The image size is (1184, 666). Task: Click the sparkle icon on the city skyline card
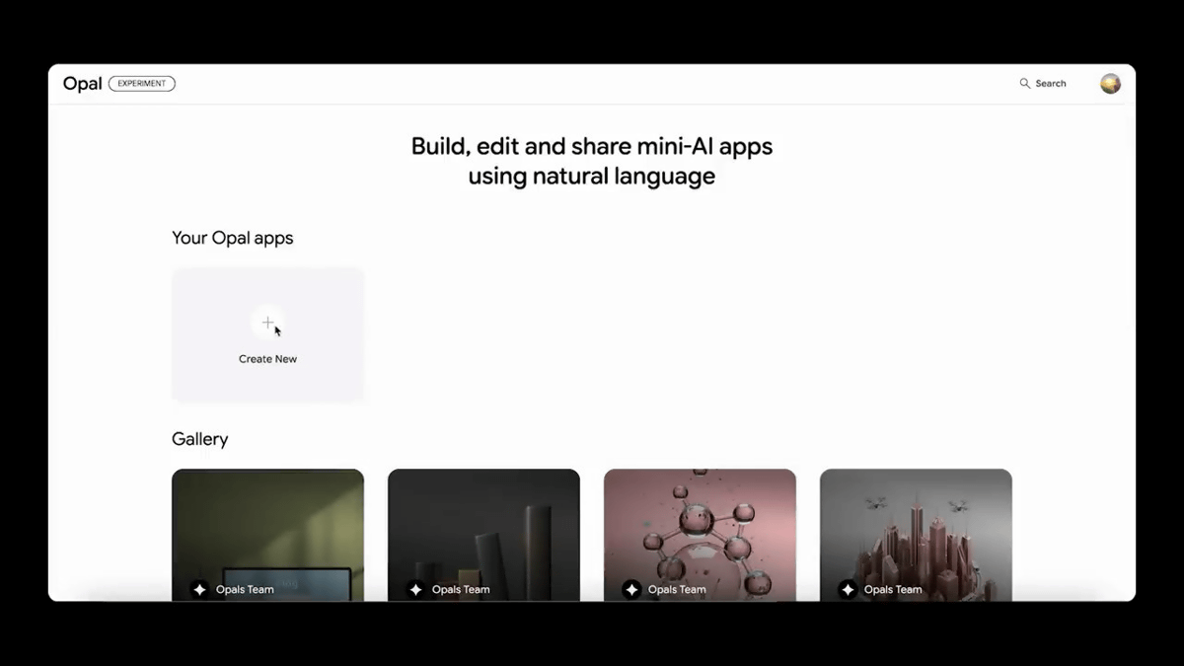pyautogui.click(x=848, y=589)
